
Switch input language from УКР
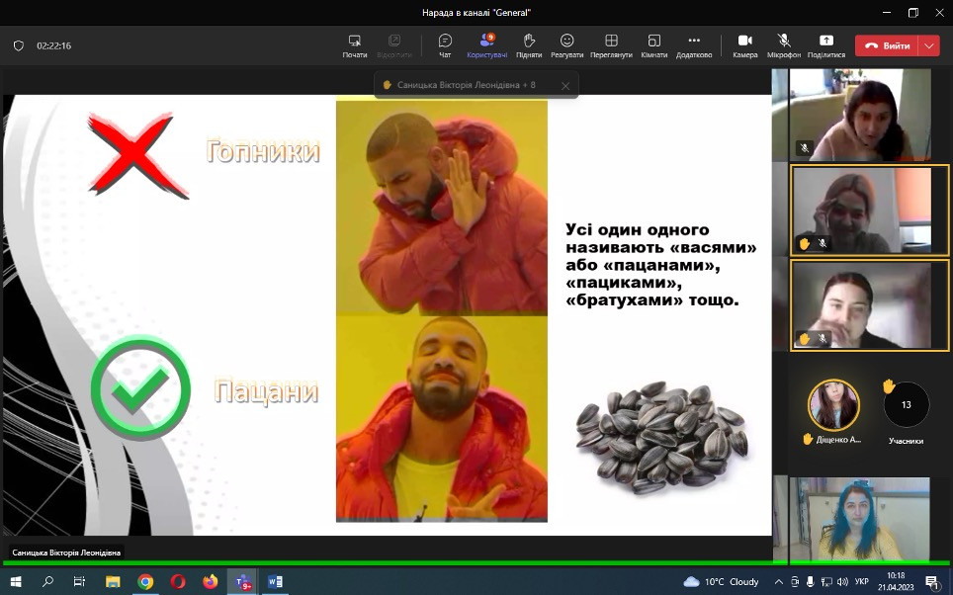click(x=861, y=582)
